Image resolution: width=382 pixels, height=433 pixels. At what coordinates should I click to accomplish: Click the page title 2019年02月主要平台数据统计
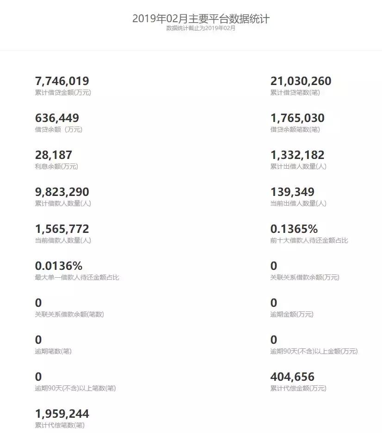[x=201, y=19]
